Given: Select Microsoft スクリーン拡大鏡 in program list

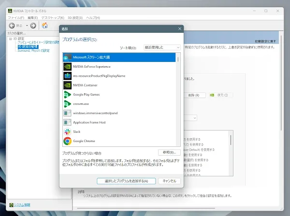Looking at the screenshot, I should 119,58.
